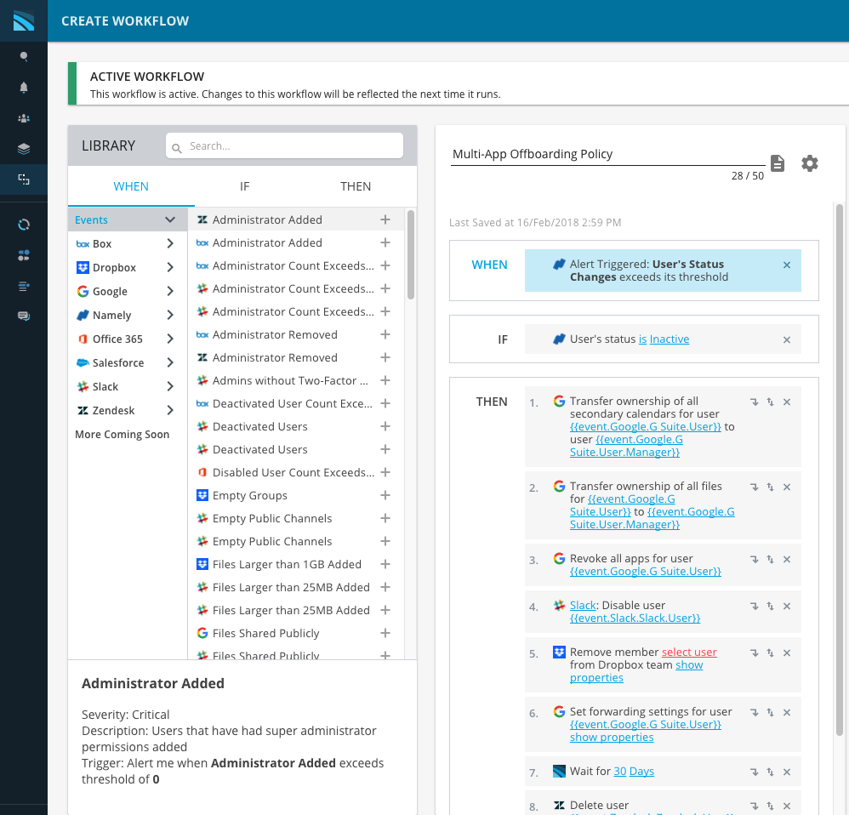Screen dimensions: 849x815
Task: Open workflow settings gear
Action: click(810, 163)
